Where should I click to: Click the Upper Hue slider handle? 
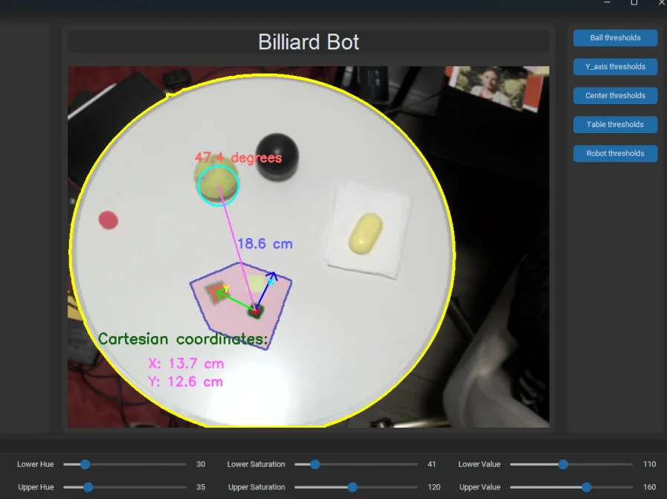click(88, 487)
